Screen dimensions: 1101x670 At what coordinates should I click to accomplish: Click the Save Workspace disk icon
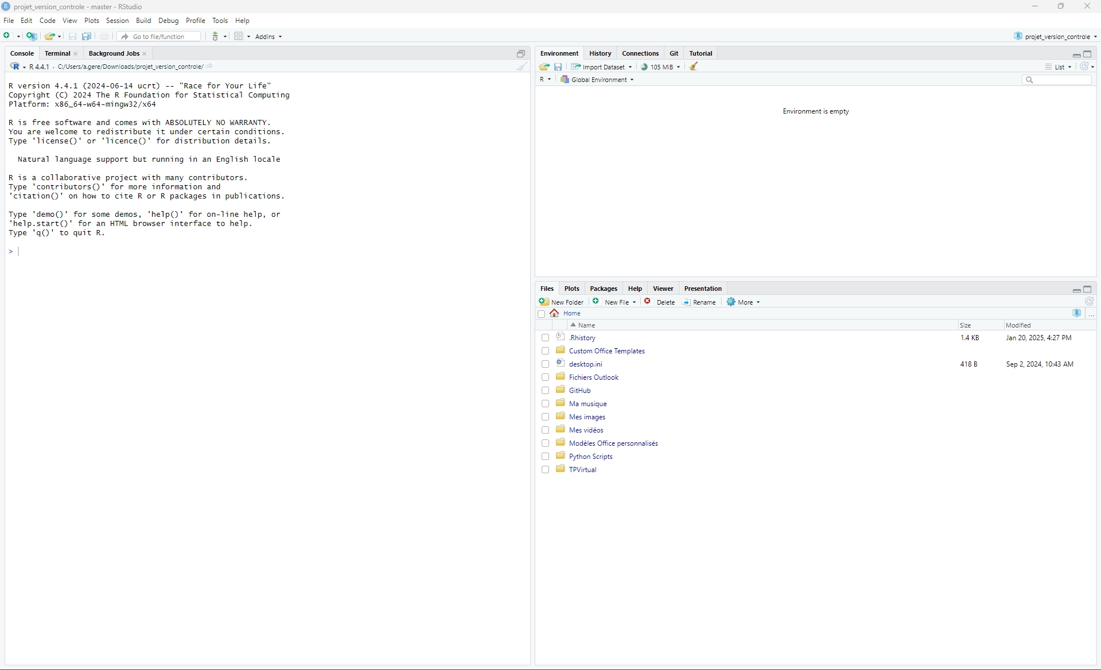(x=558, y=67)
